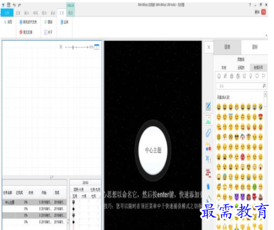This screenshot has height=230, width=274.
Task: Choose the leaf nature emoji category icon
Action: [225, 76]
